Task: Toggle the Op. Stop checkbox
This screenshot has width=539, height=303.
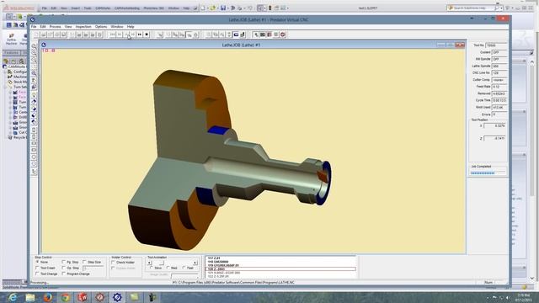Action: [x=64, y=268]
